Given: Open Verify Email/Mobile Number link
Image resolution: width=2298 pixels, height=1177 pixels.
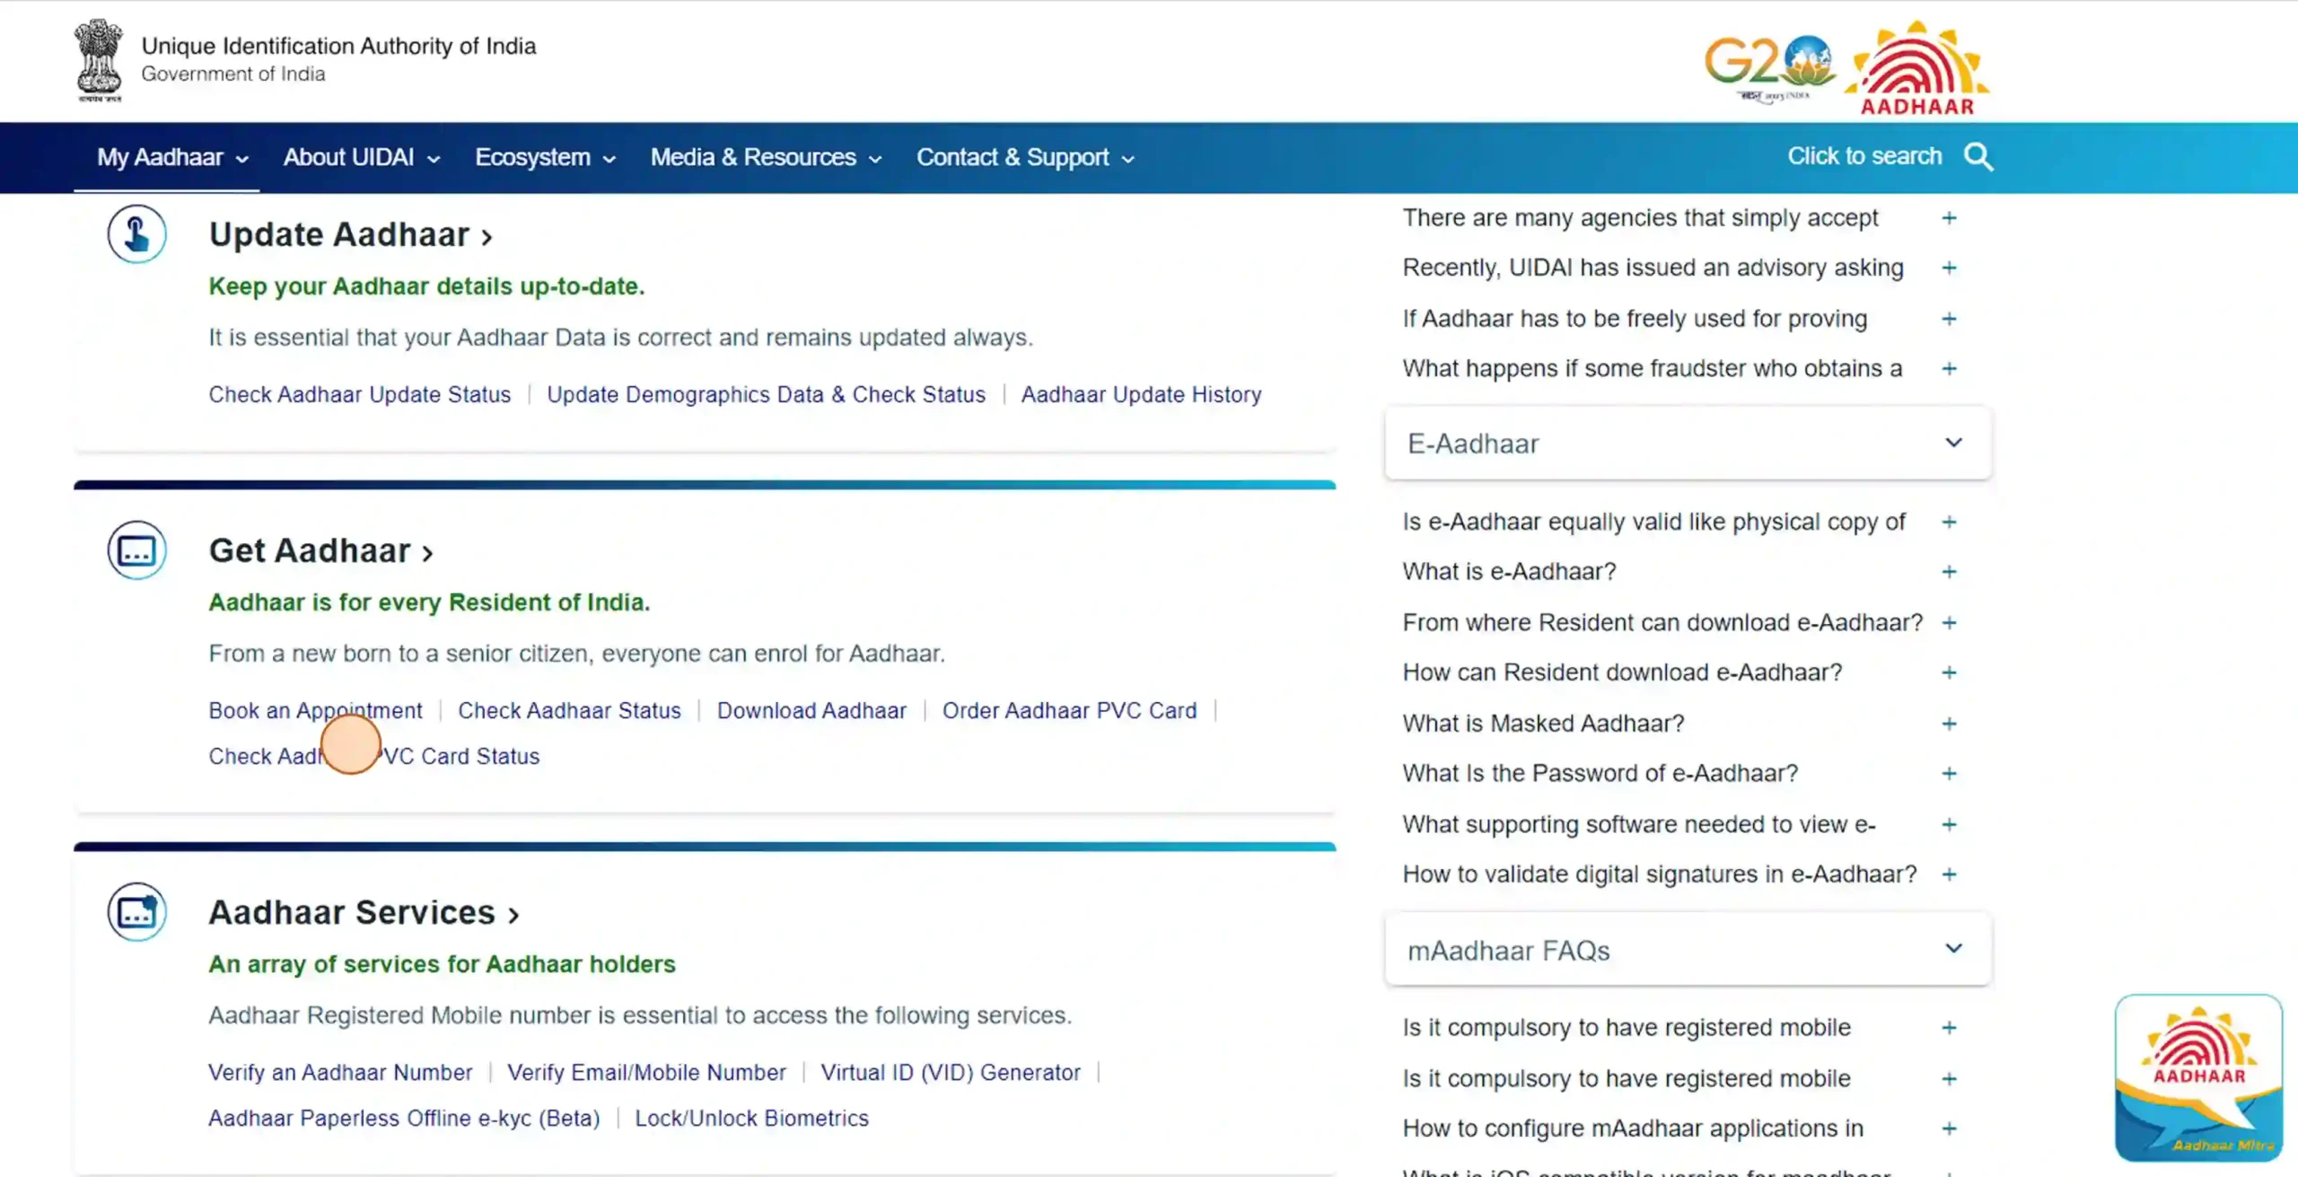Looking at the screenshot, I should coord(646,1072).
